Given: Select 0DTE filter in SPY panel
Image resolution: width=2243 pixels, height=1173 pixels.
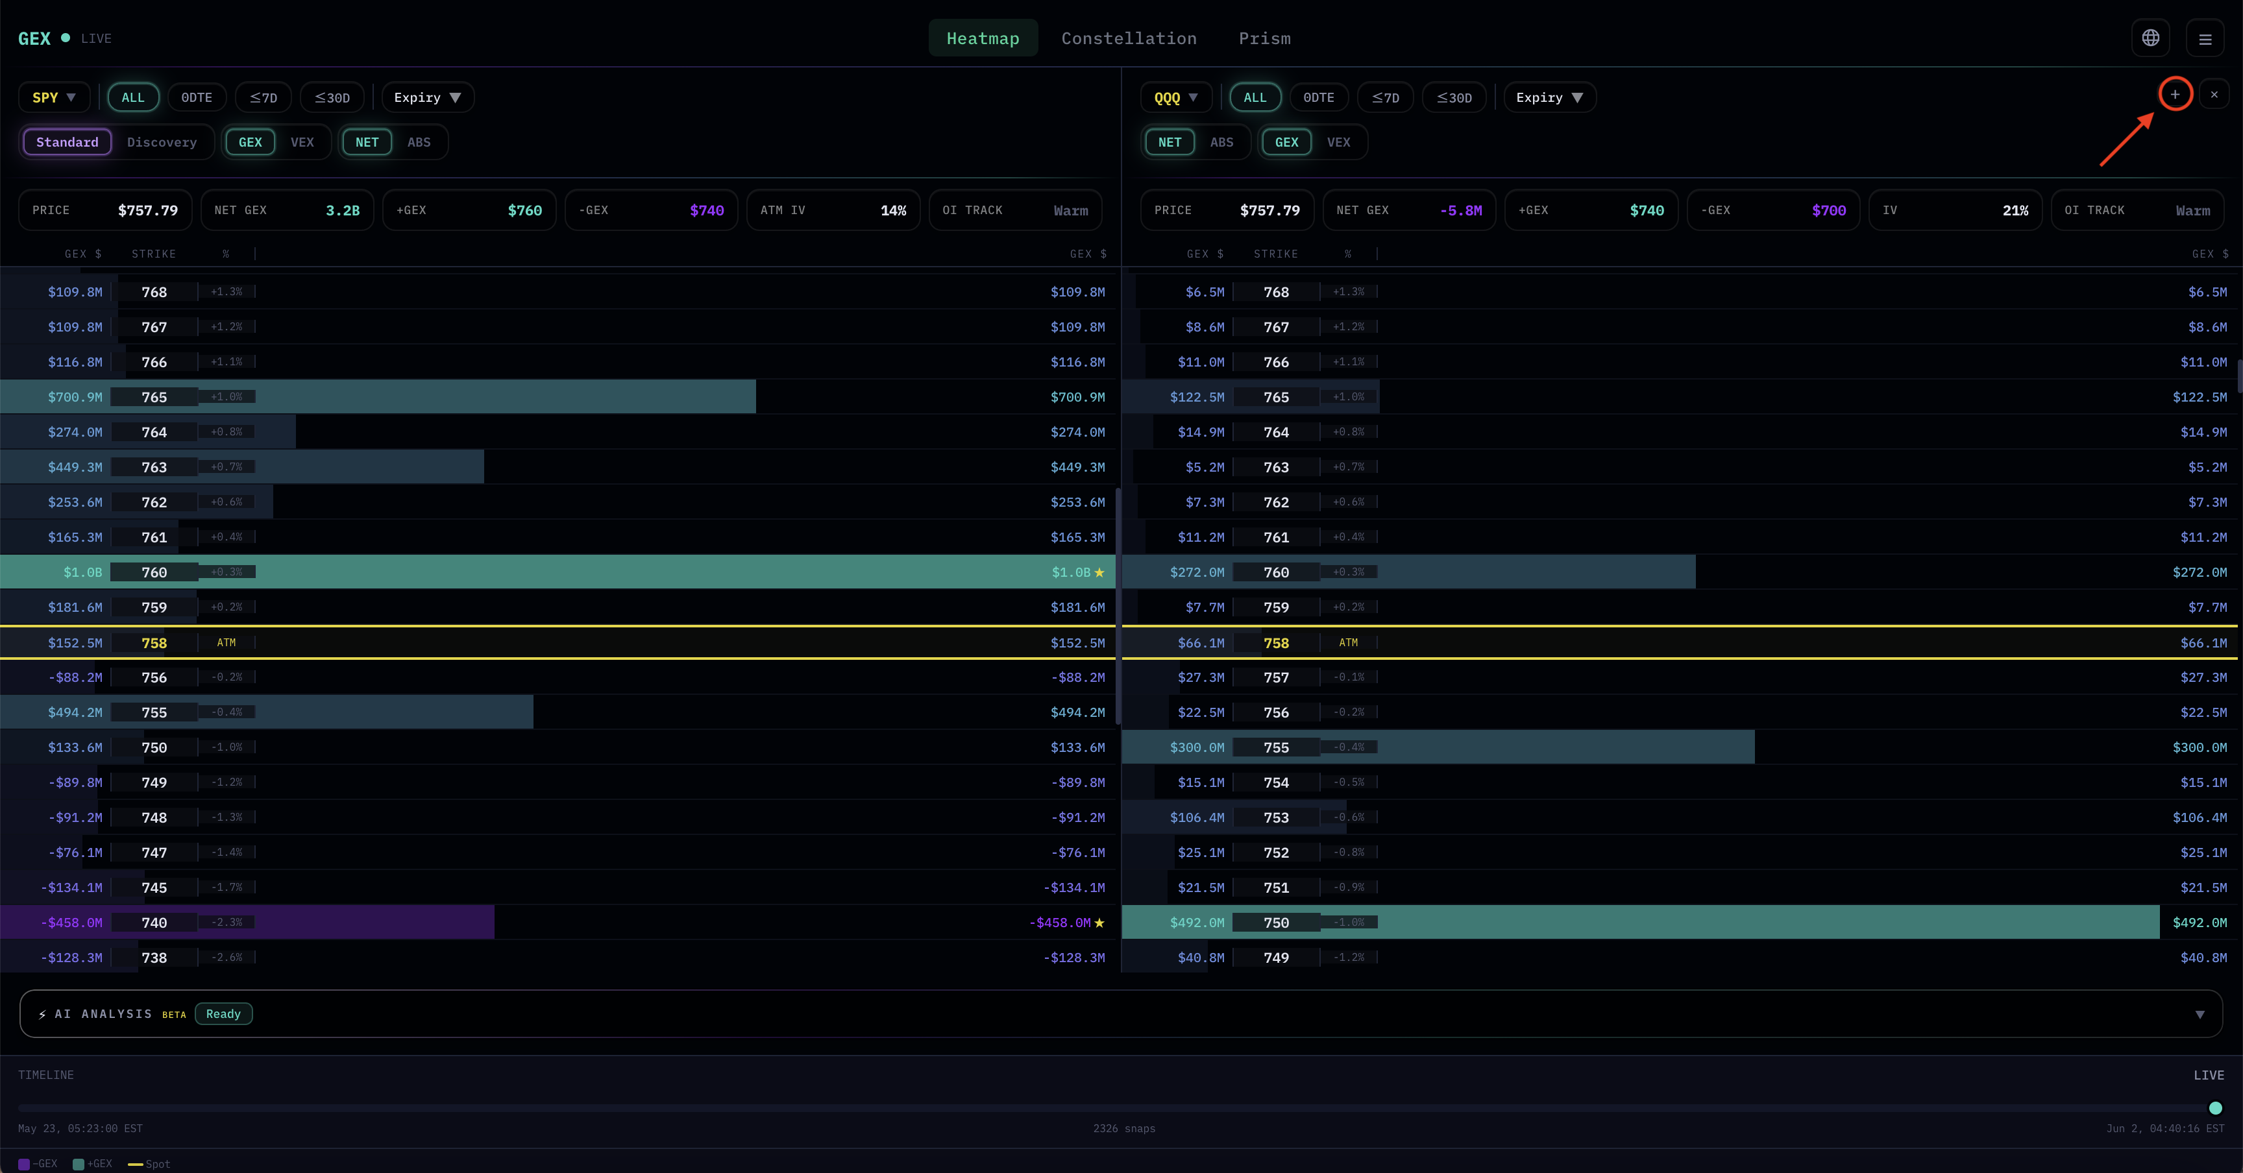Looking at the screenshot, I should pos(197,97).
